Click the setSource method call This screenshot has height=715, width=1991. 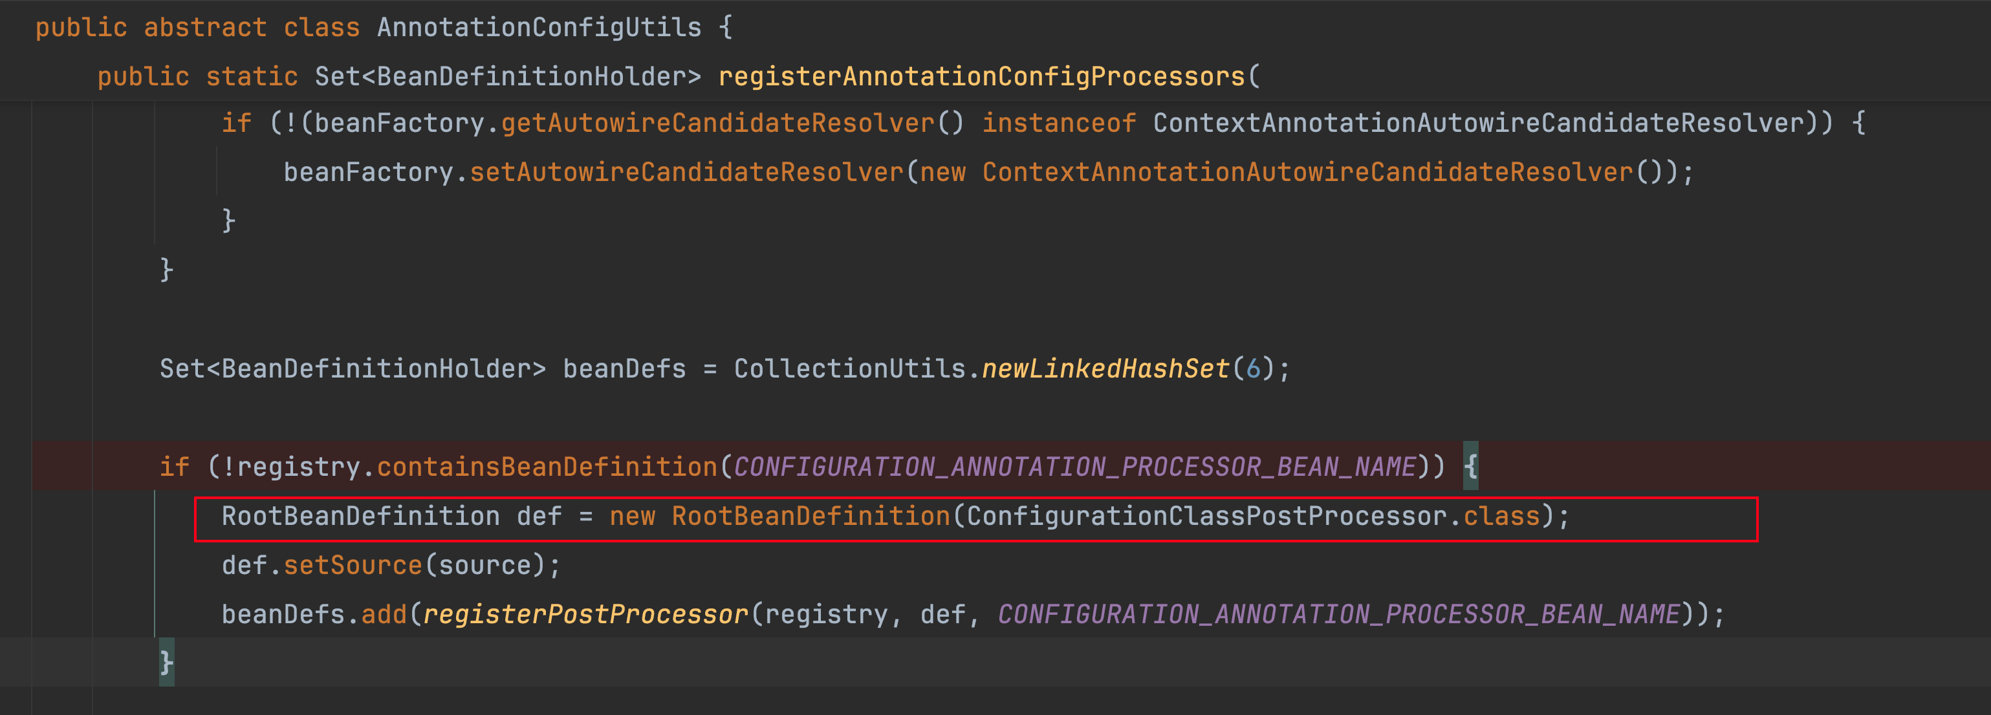point(353,566)
